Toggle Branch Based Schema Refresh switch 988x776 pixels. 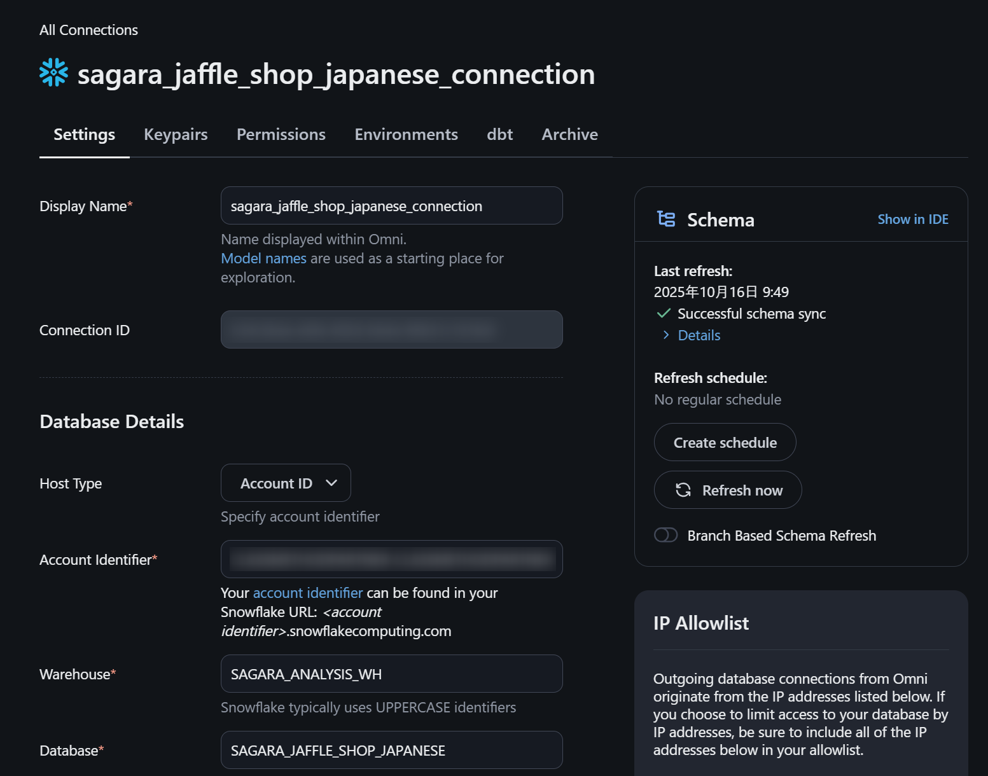666,535
